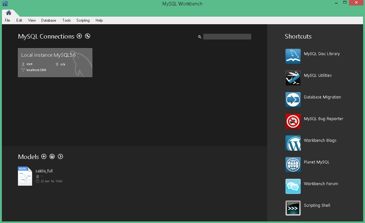Open the Planet MySQL globe icon

[x=293, y=165]
